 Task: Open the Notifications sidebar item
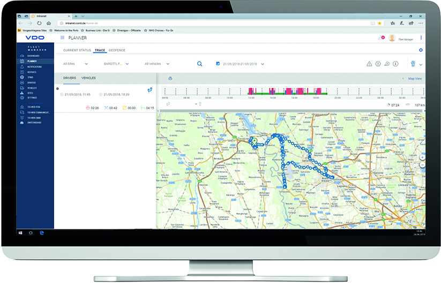[x=34, y=66]
